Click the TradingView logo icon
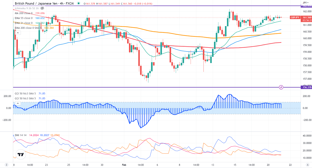The height and width of the screenshot is (168, 312). [20, 154]
